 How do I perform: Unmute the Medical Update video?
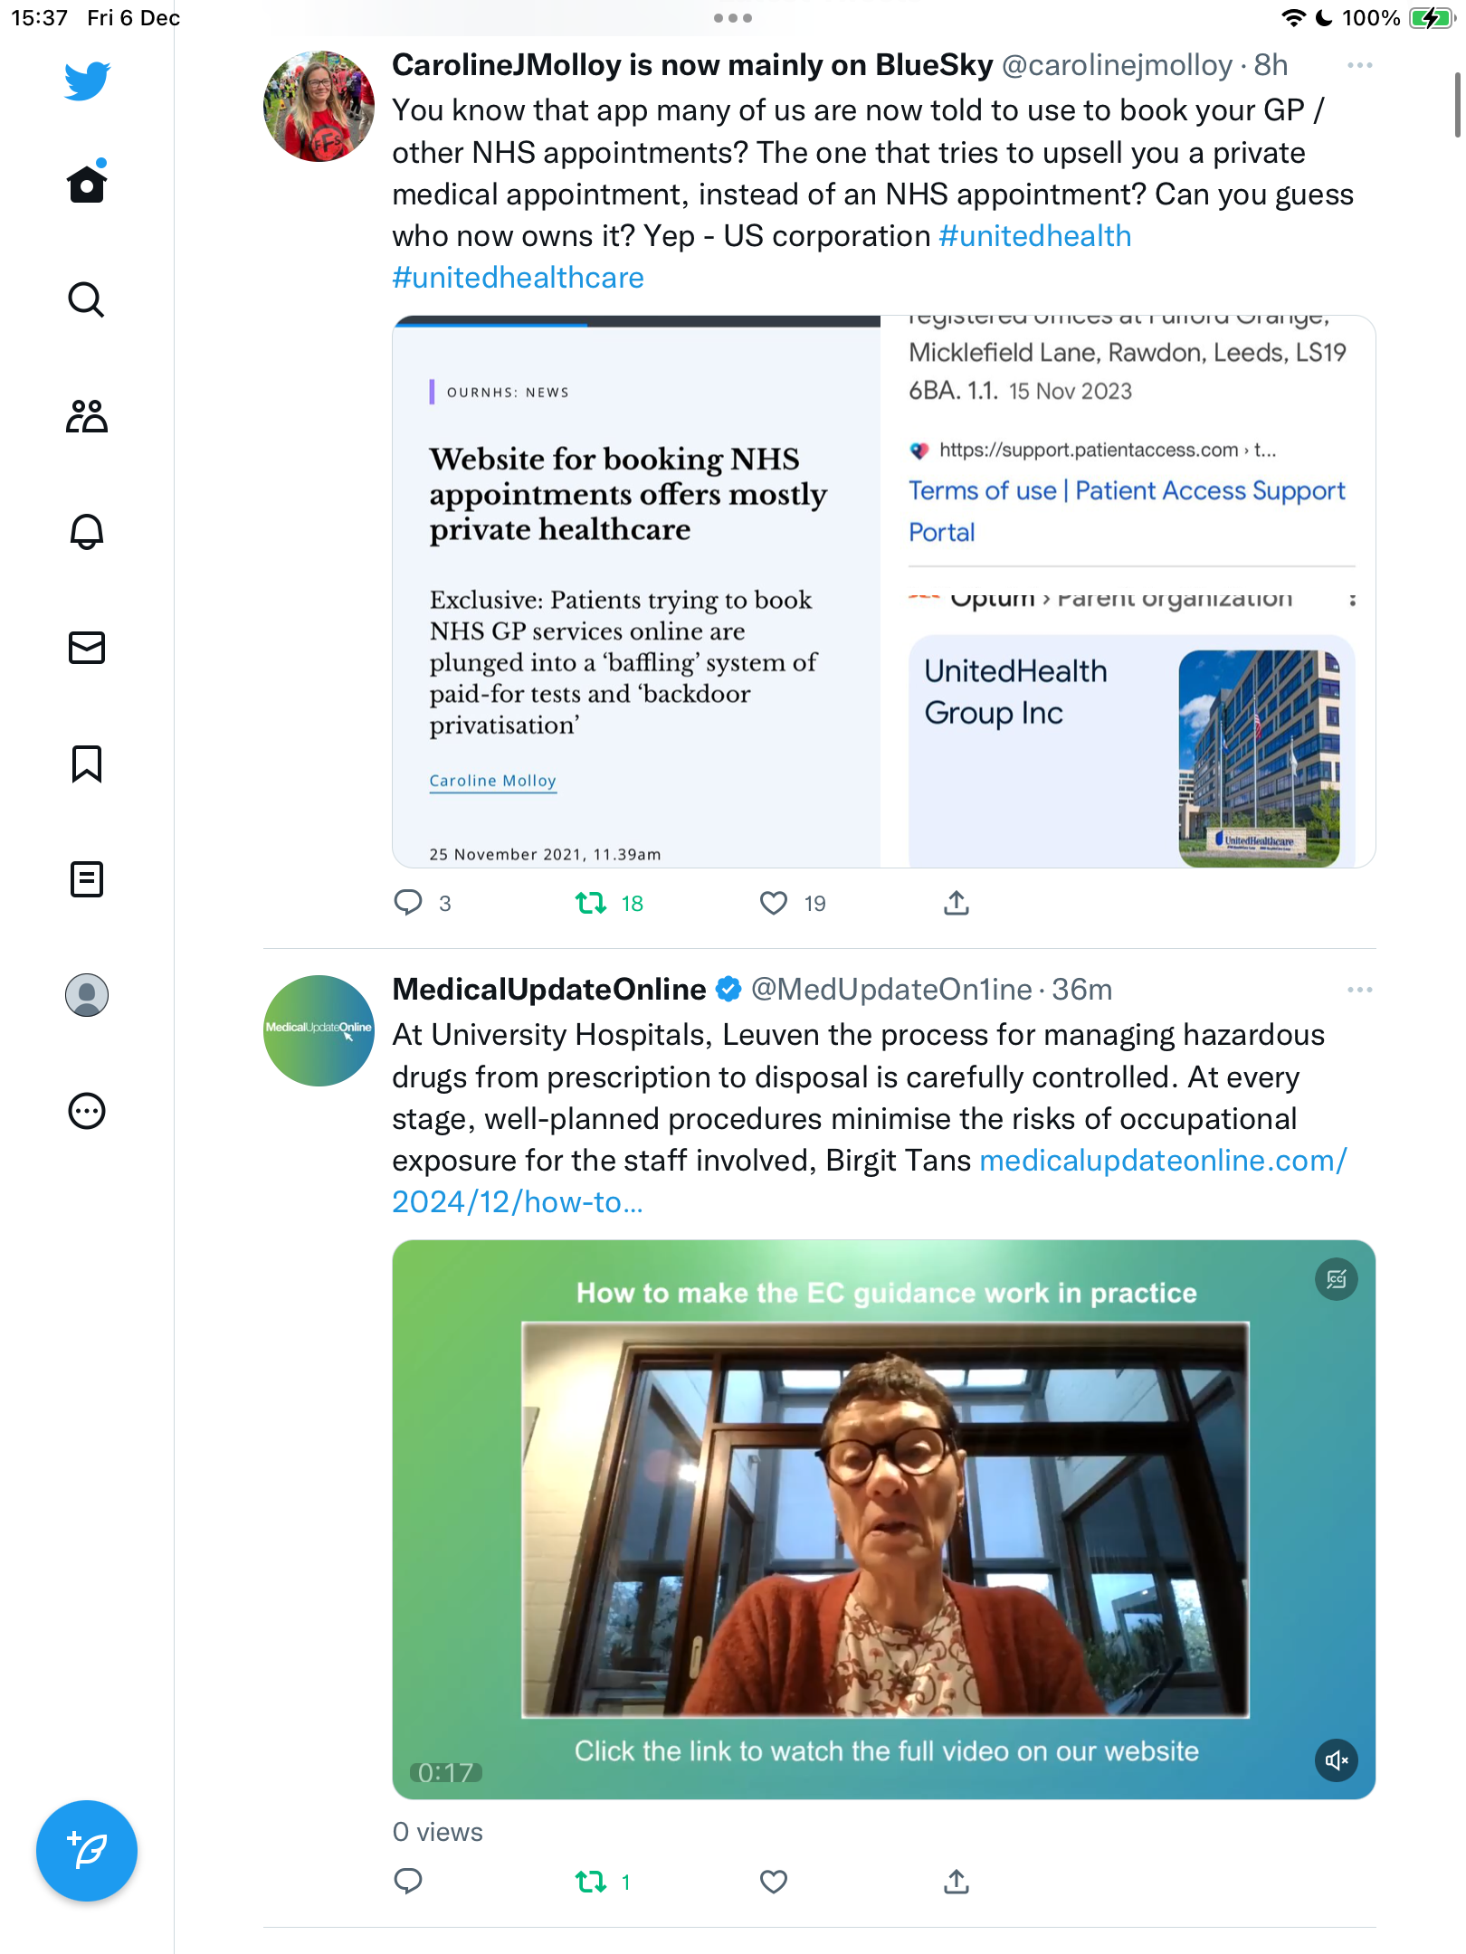point(1336,1760)
